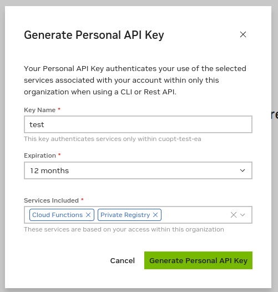The height and width of the screenshot is (292, 278).
Task: Expand the Services Included chevron
Action: pos(242,215)
